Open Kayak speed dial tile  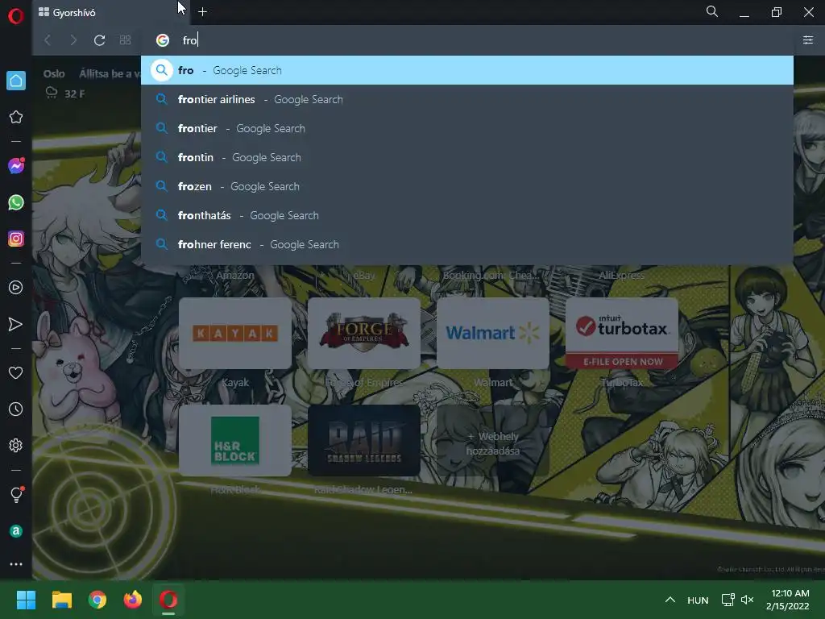(x=235, y=333)
